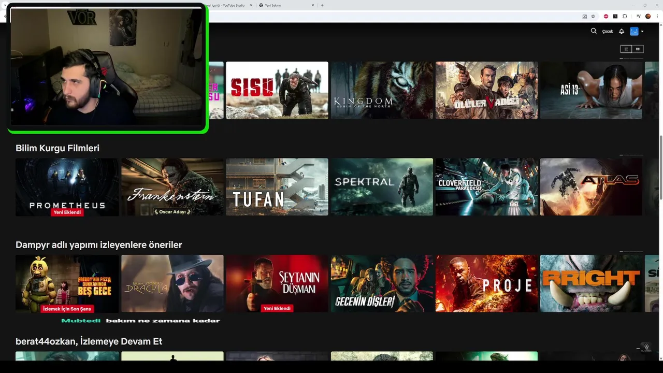Click Oscar Adayı badge on Frankenstein
663x373 pixels.
click(x=172, y=212)
